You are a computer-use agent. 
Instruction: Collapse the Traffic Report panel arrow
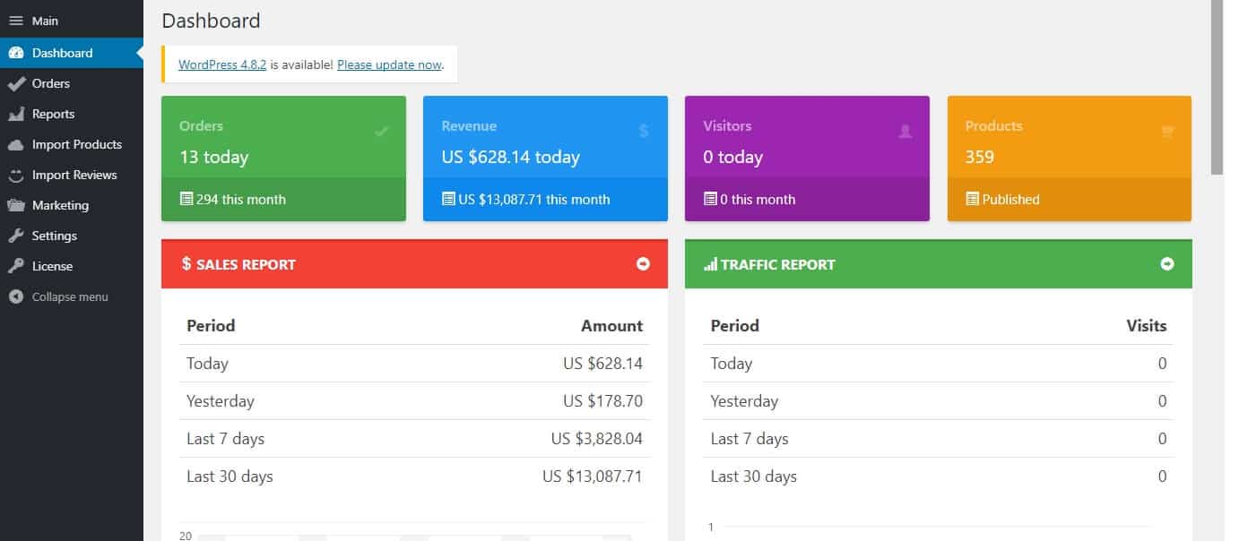[1166, 264]
